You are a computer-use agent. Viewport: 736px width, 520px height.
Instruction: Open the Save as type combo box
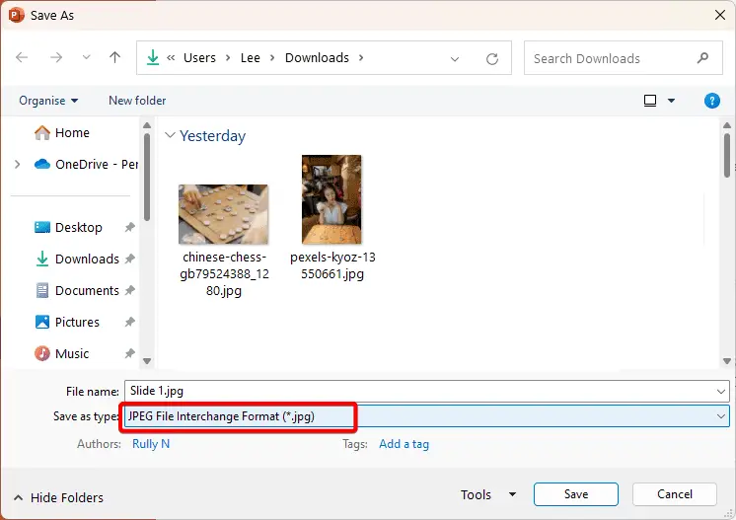(427, 416)
